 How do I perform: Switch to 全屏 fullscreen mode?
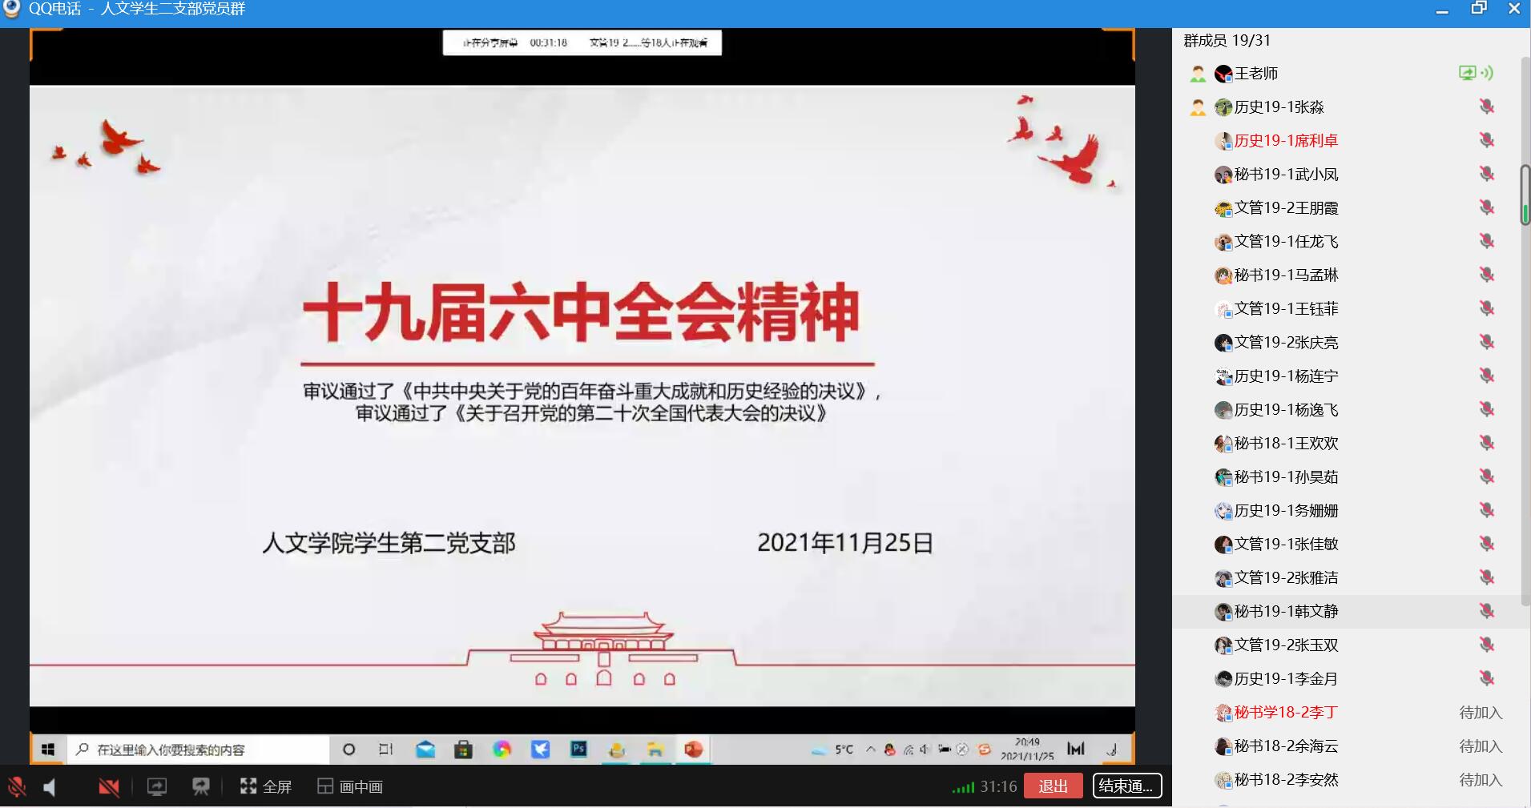266,787
